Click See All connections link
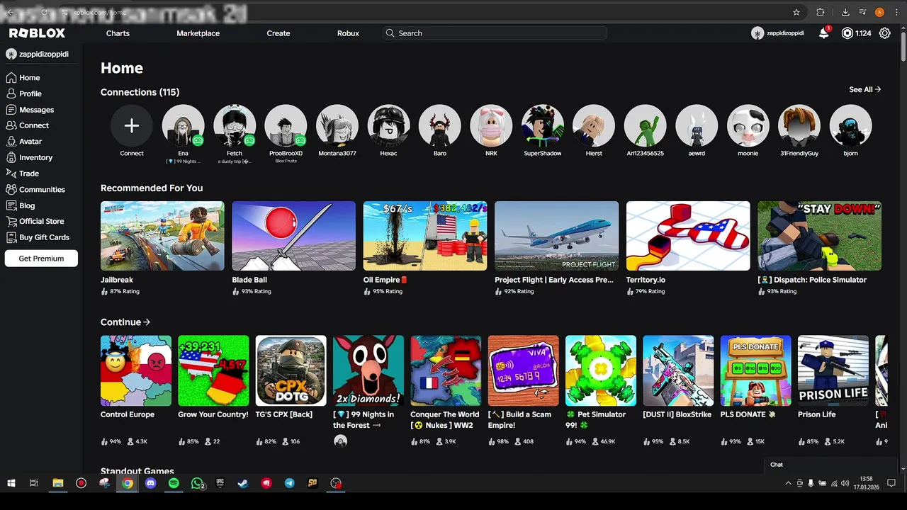The height and width of the screenshot is (510, 907). point(864,90)
